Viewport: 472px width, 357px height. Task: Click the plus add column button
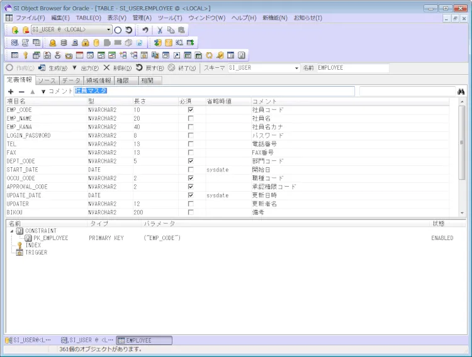tap(11, 91)
